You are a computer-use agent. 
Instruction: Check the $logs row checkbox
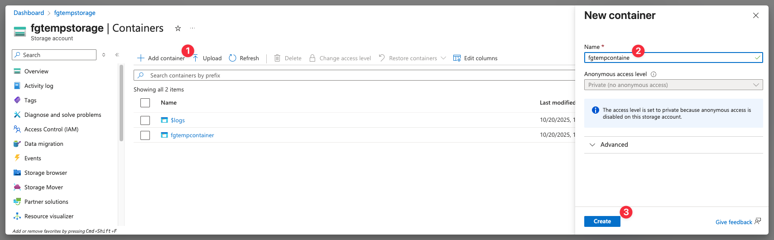[145, 120]
